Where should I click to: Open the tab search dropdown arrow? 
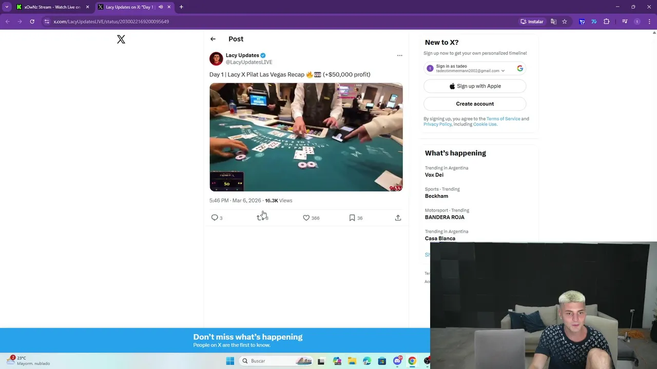click(7, 7)
